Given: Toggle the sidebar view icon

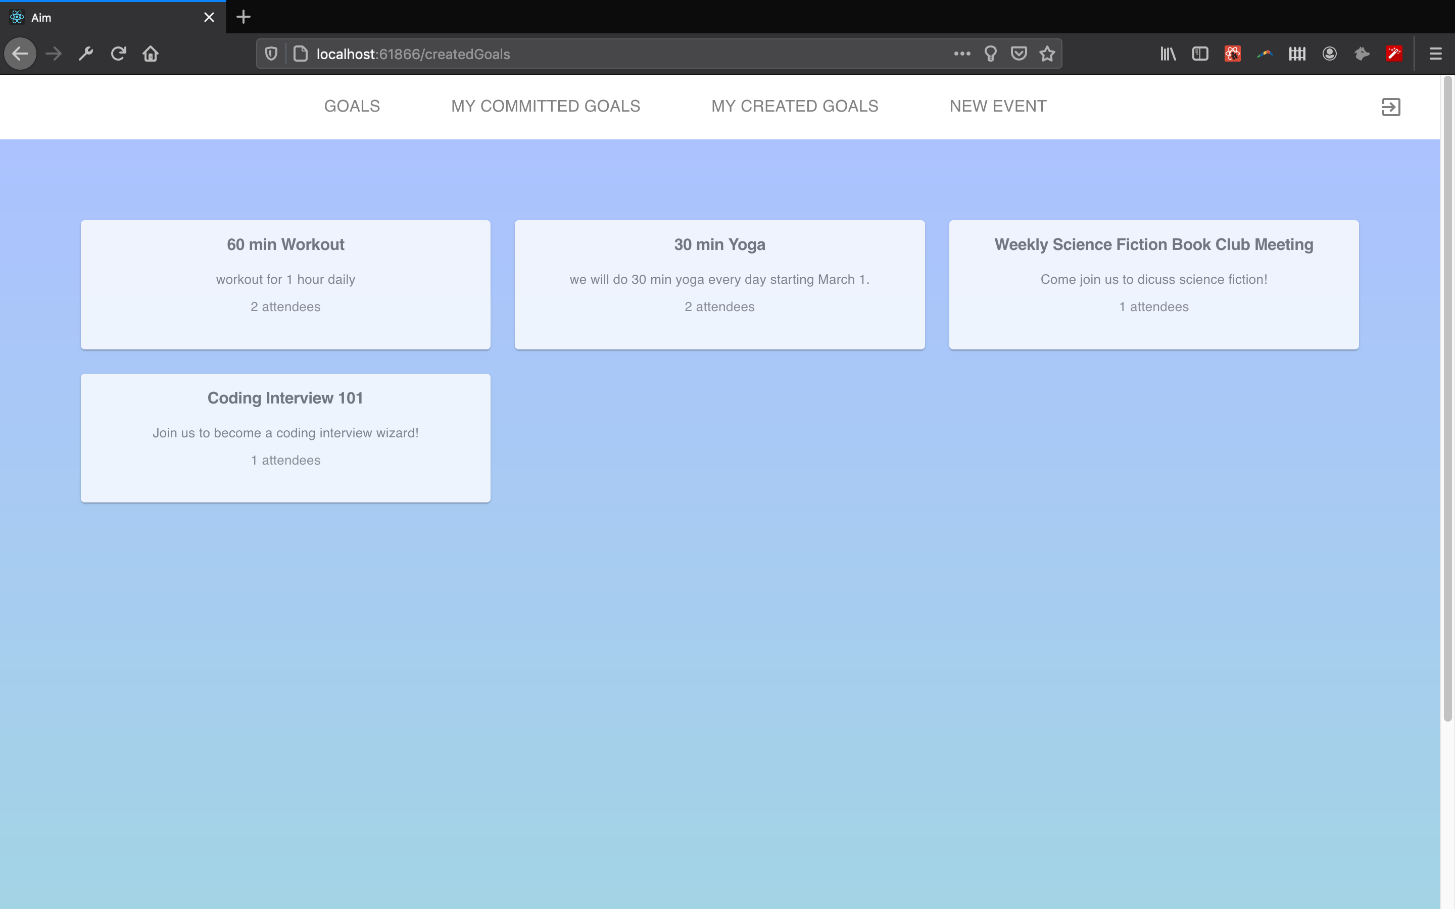Looking at the screenshot, I should (x=1200, y=54).
